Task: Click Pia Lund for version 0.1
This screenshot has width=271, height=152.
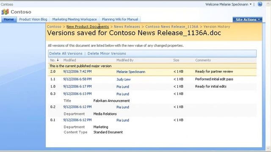Action: (123, 120)
